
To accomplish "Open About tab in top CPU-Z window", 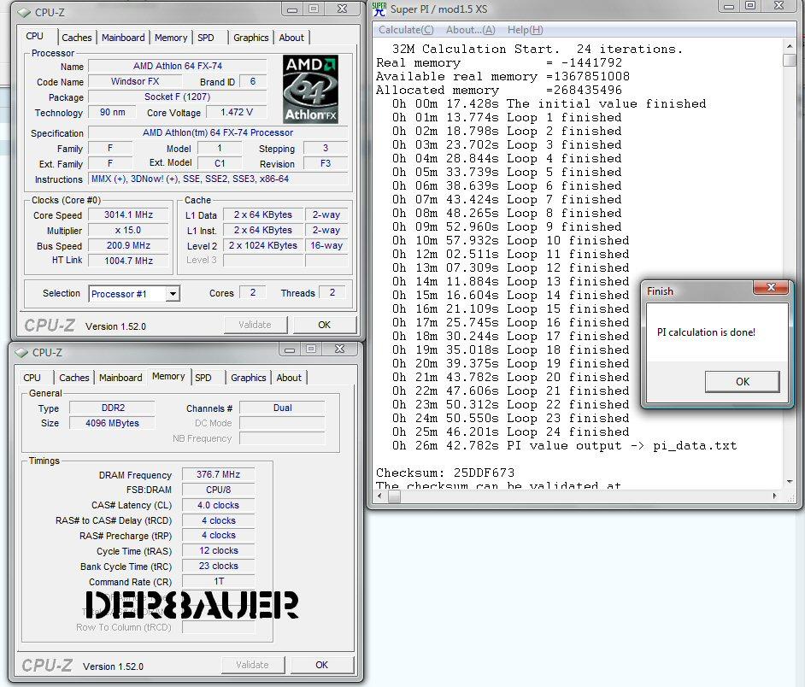I will (291, 38).
